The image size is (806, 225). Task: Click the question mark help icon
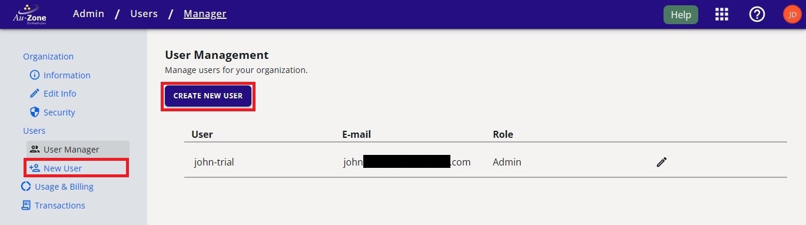point(757,15)
